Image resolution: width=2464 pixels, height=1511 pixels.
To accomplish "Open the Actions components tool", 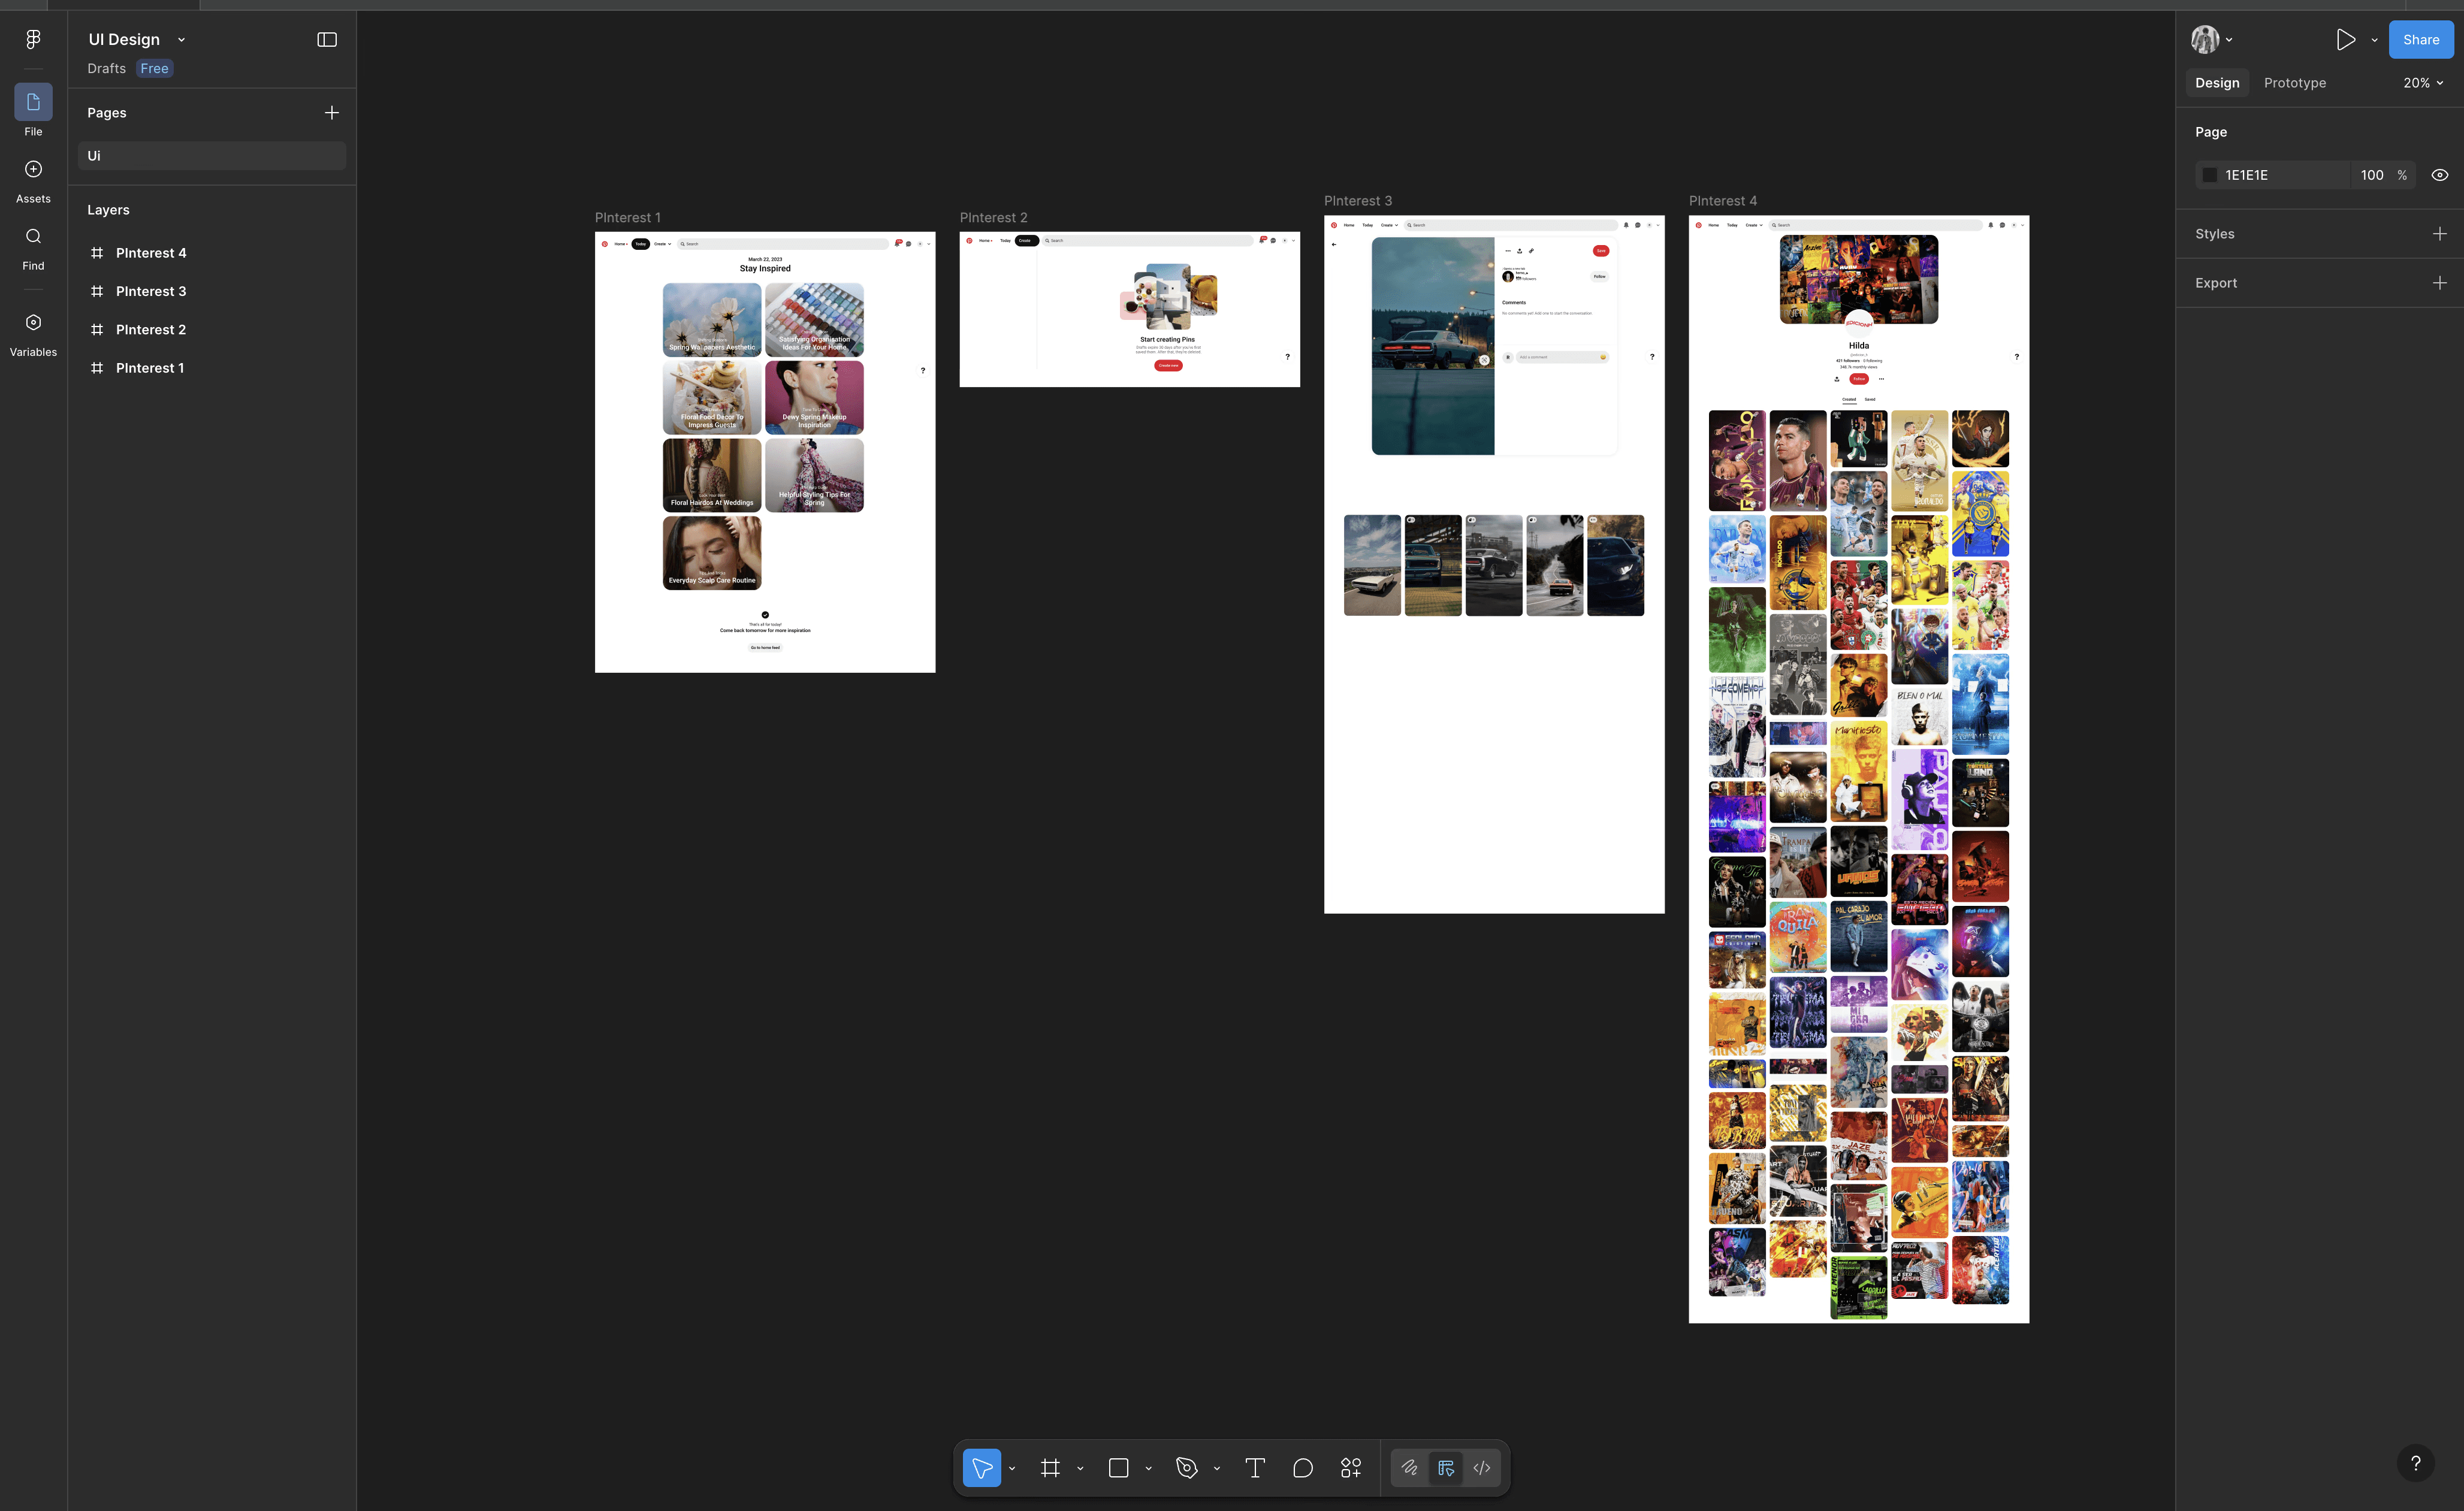I will [x=1351, y=1468].
